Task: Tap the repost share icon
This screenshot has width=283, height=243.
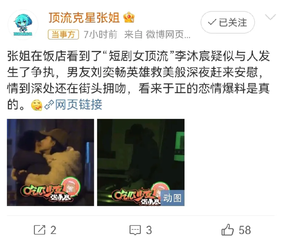Action: [39, 230]
